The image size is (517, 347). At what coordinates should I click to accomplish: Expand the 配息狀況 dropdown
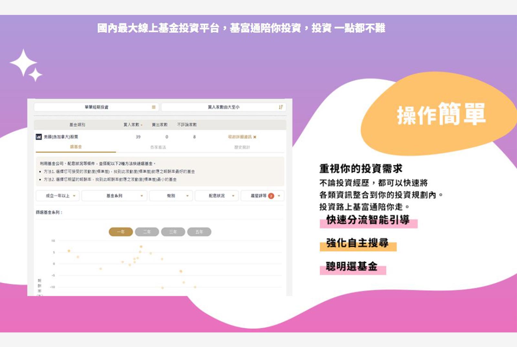tap(217, 196)
